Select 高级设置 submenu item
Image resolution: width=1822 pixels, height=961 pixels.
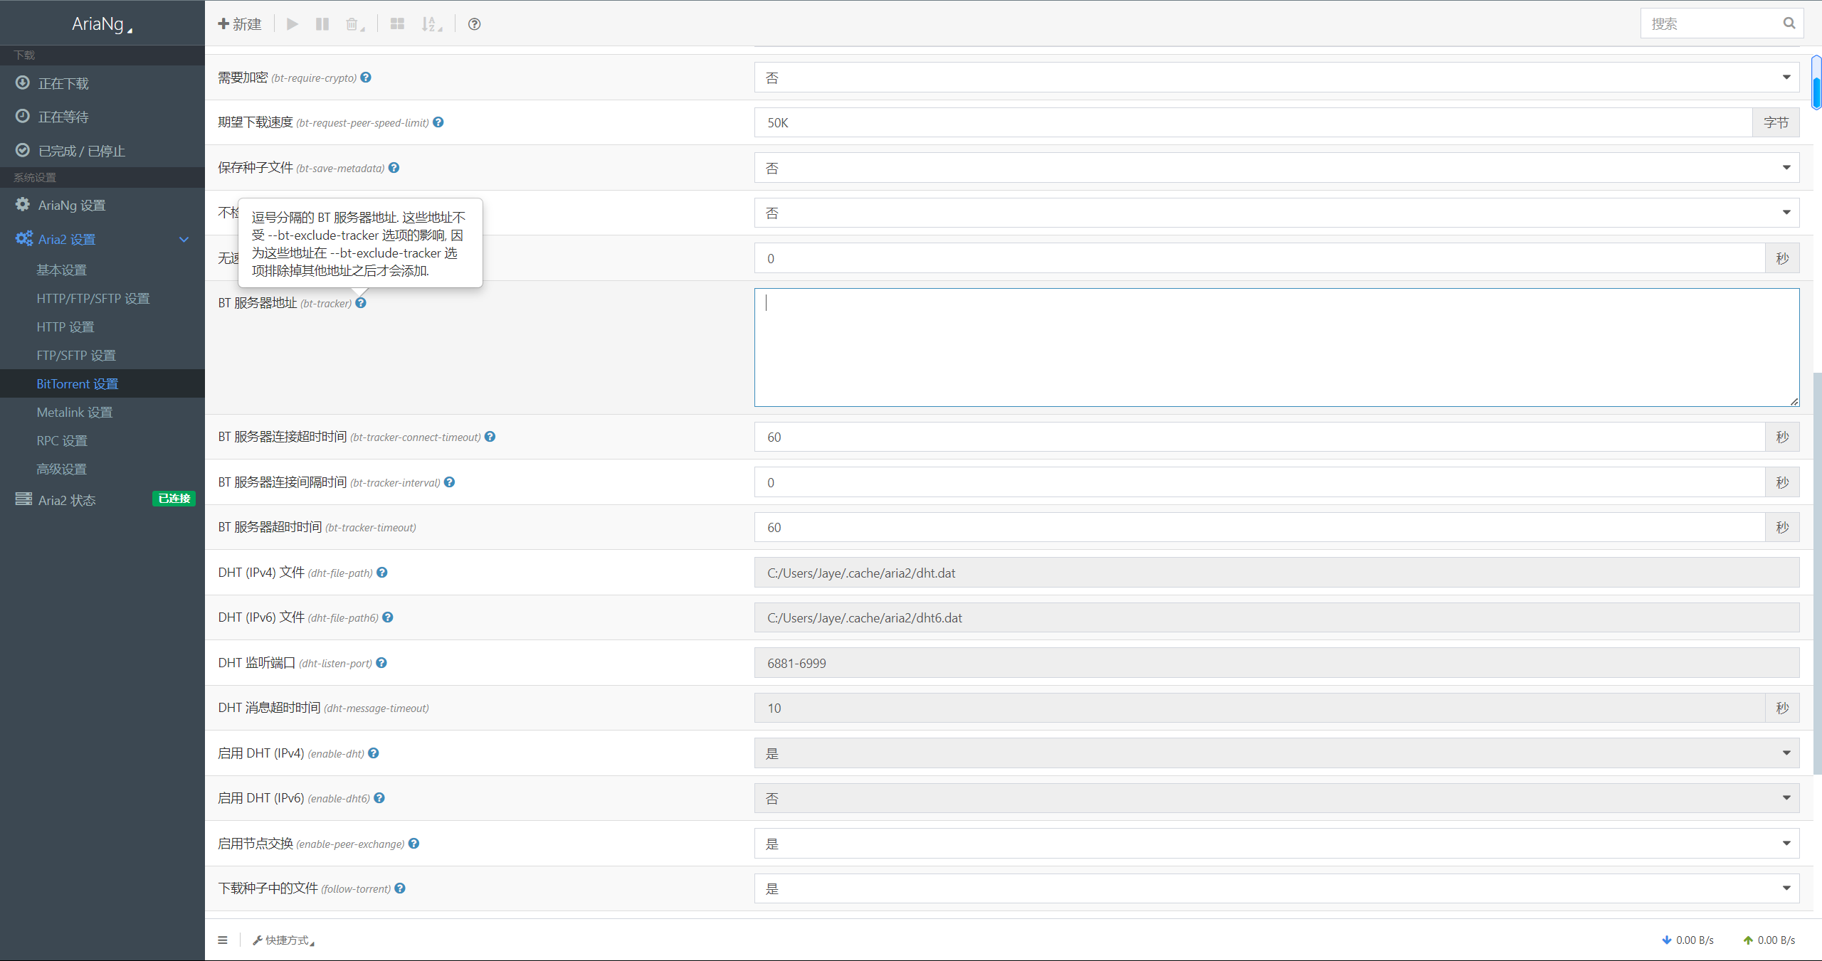coord(102,469)
